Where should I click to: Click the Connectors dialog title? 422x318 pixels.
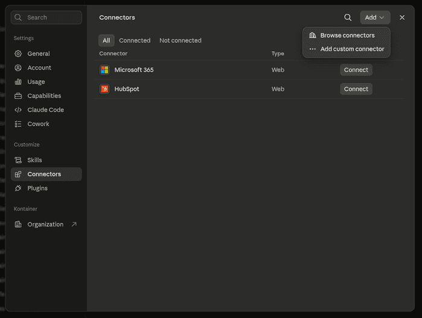[117, 17]
